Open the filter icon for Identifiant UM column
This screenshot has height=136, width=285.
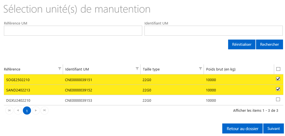pos(137,69)
